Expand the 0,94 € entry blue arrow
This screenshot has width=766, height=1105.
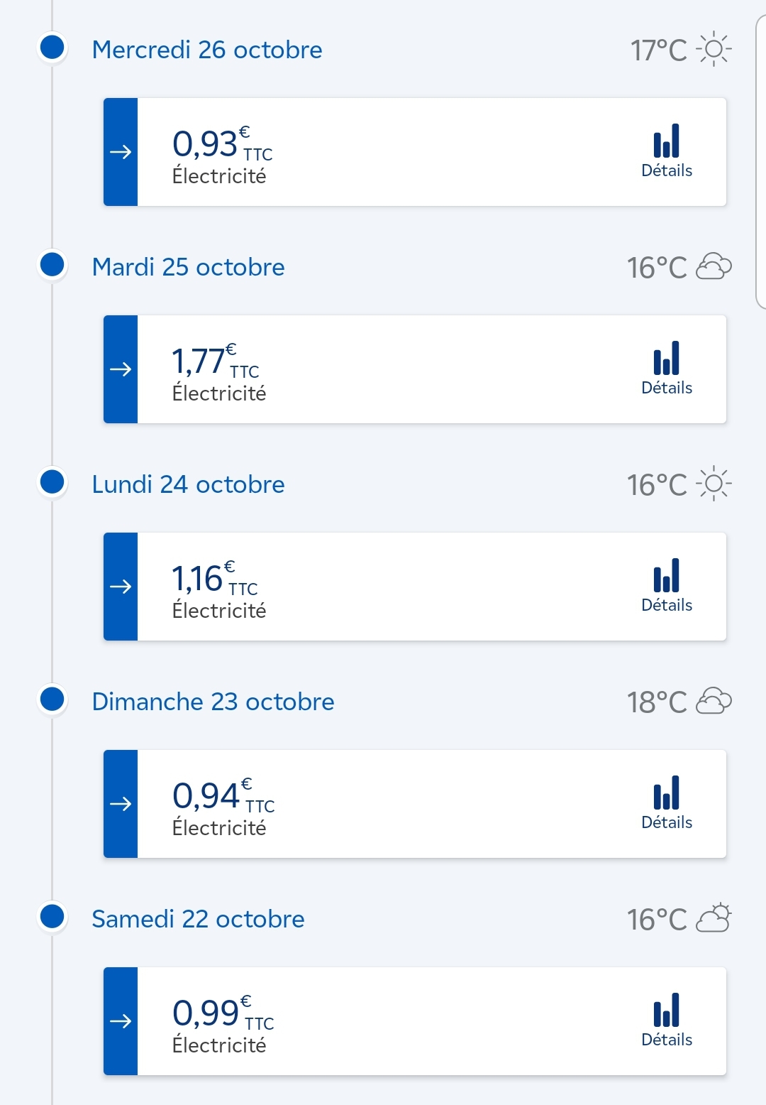point(121,804)
